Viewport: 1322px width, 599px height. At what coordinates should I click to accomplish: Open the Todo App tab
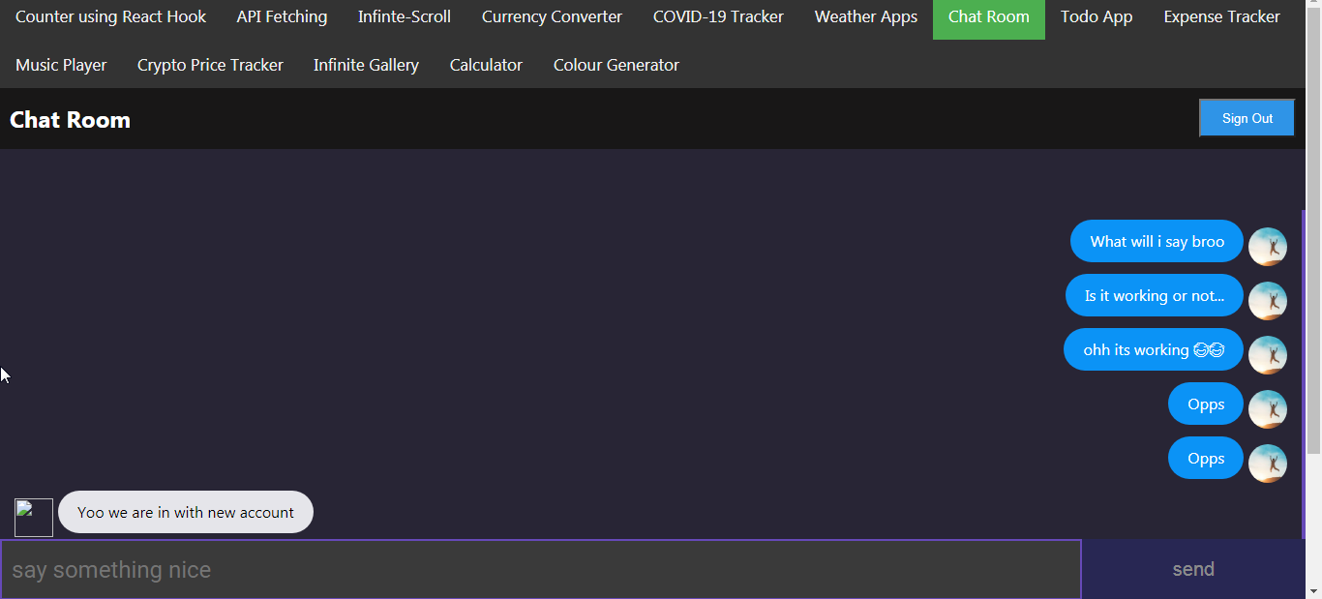pyautogui.click(x=1097, y=16)
